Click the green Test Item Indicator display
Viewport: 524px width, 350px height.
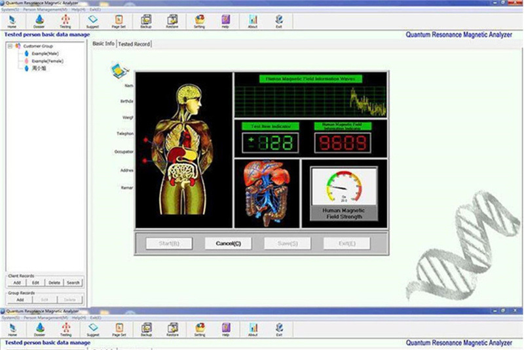pos(271,143)
